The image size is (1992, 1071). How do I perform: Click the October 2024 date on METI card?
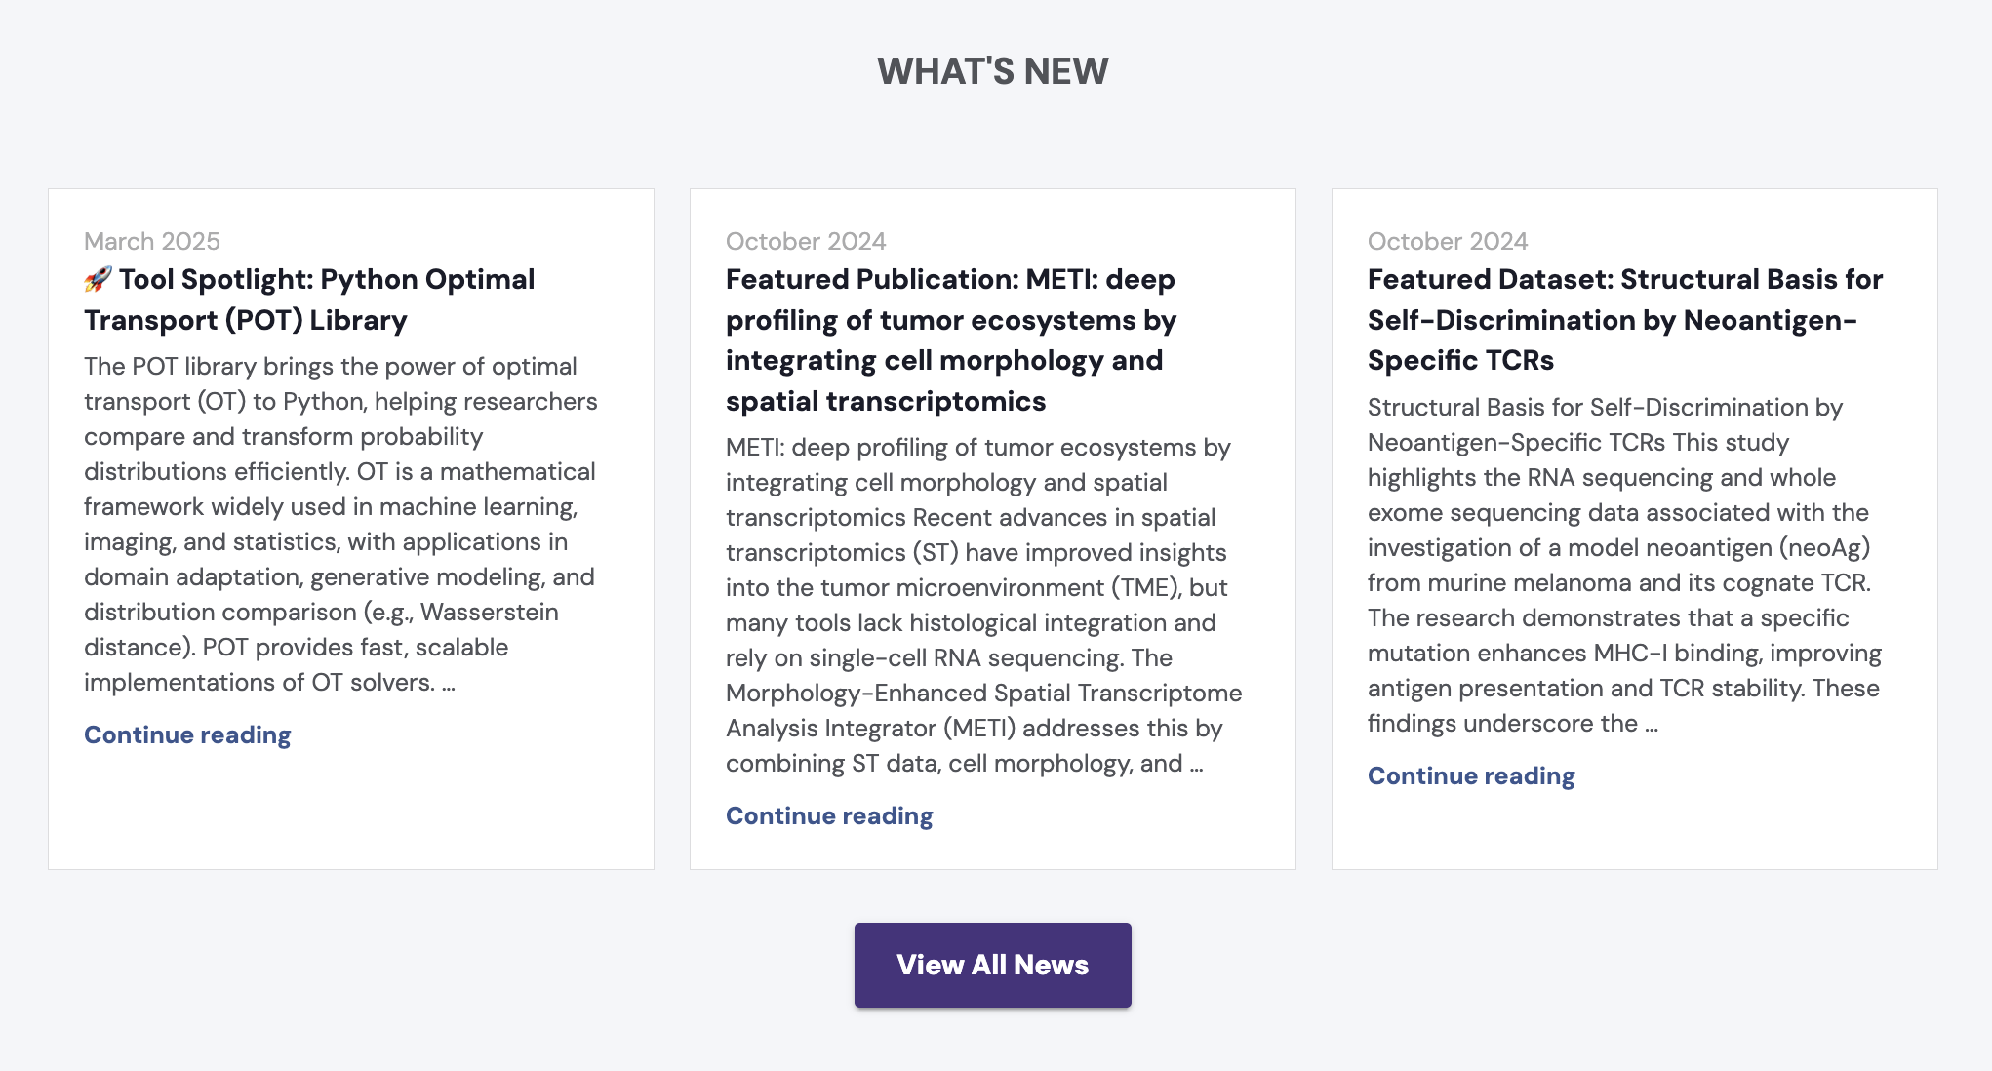pos(806,241)
